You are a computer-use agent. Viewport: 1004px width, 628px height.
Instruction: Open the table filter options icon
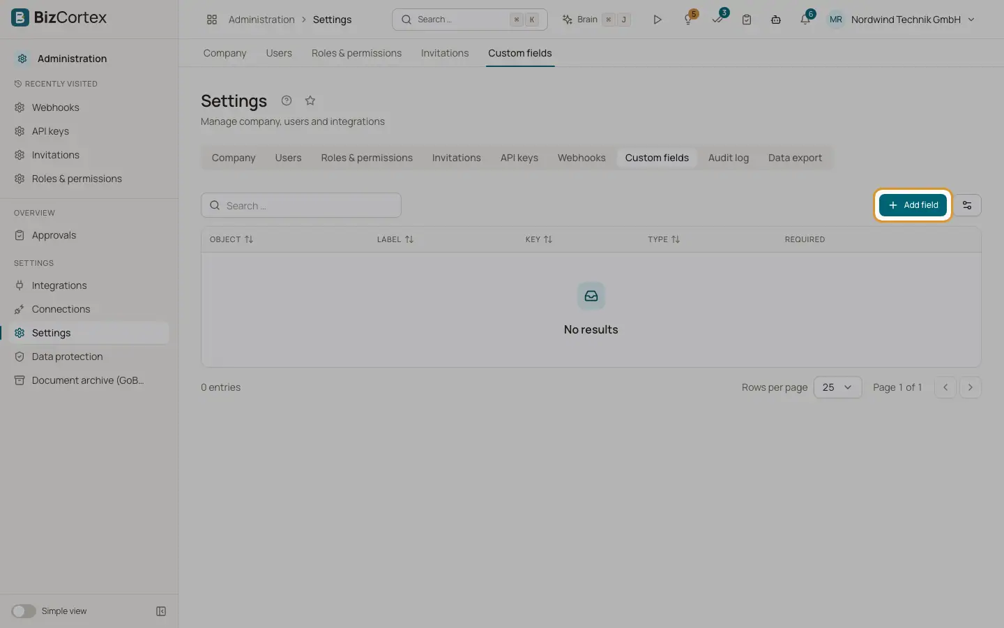coord(967,205)
